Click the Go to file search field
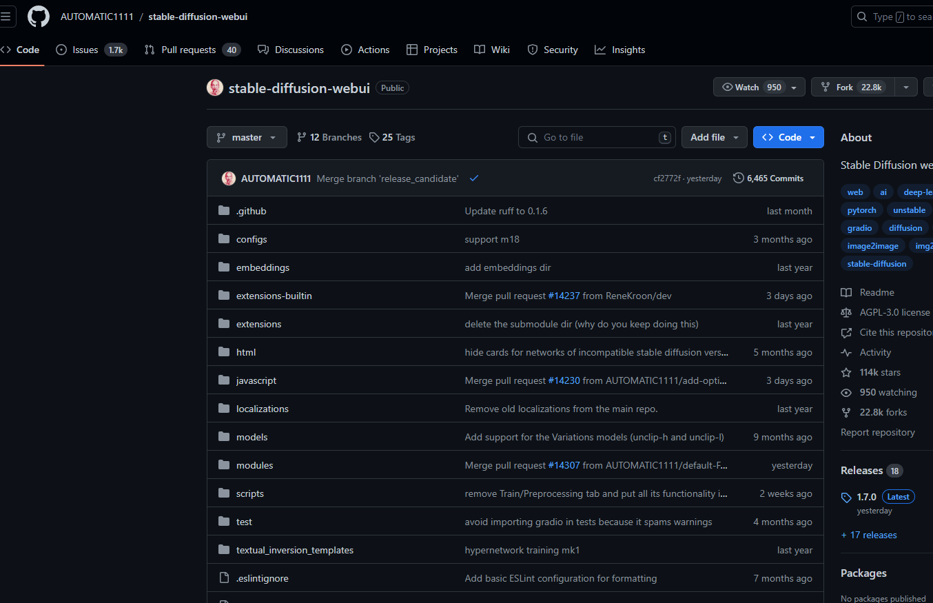The height and width of the screenshot is (603, 933). (x=597, y=137)
